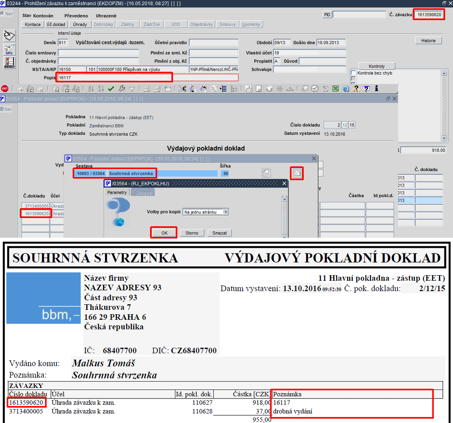Click the paint bucket icon in the left sidebar

[9, 36]
